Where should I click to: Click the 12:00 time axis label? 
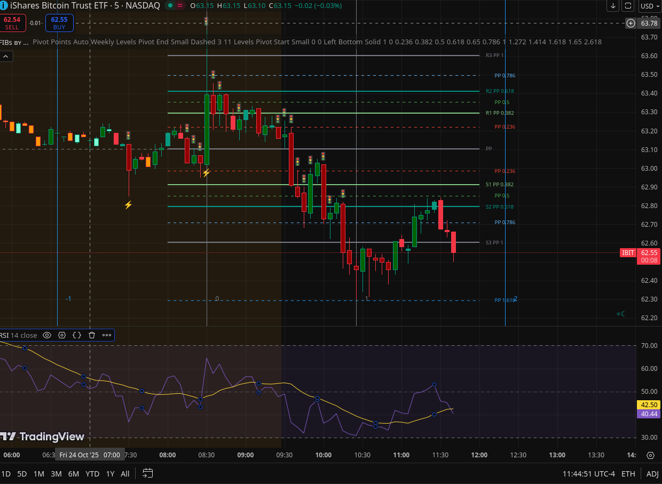pyautogui.click(x=479, y=455)
